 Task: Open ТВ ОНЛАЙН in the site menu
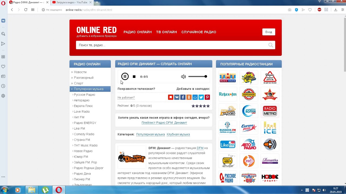(167, 32)
